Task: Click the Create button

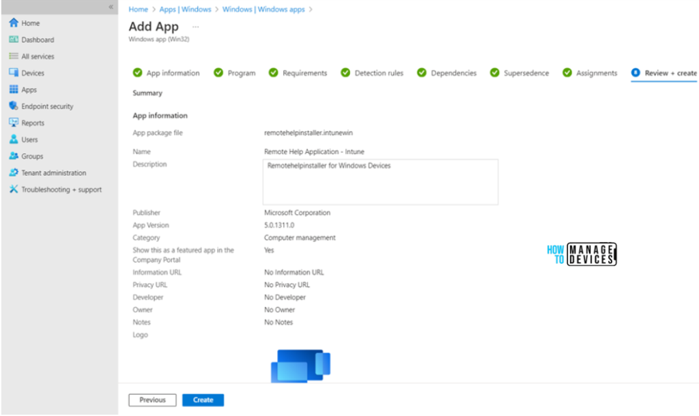Action: pyautogui.click(x=203, y=400)
